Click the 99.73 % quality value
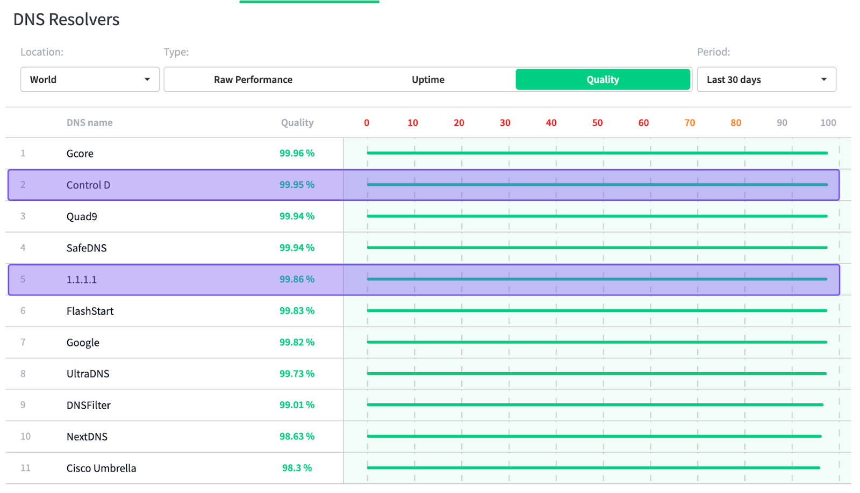 pyautogui.click(x=297, y=374)
